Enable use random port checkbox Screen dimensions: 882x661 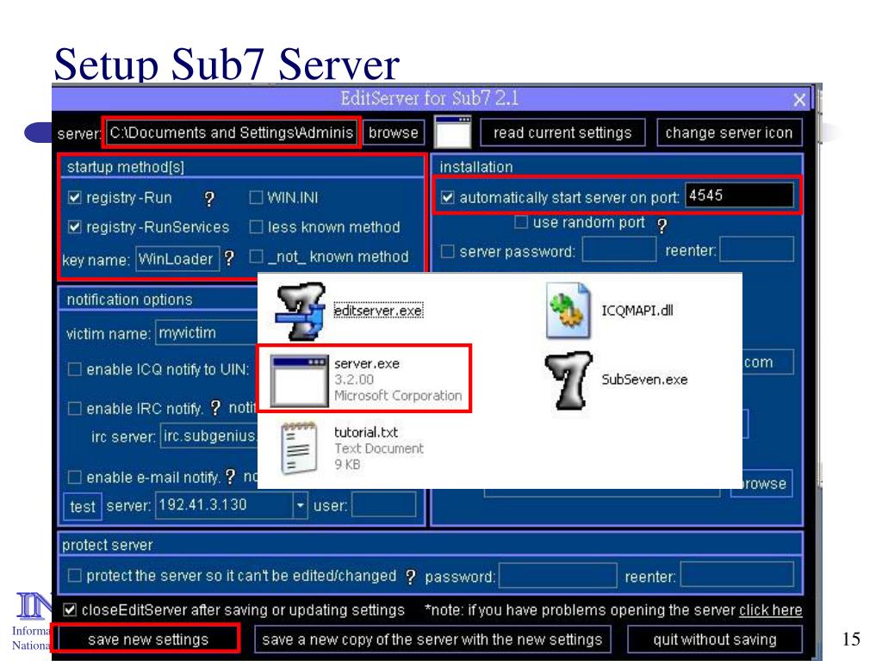(521, 222)
